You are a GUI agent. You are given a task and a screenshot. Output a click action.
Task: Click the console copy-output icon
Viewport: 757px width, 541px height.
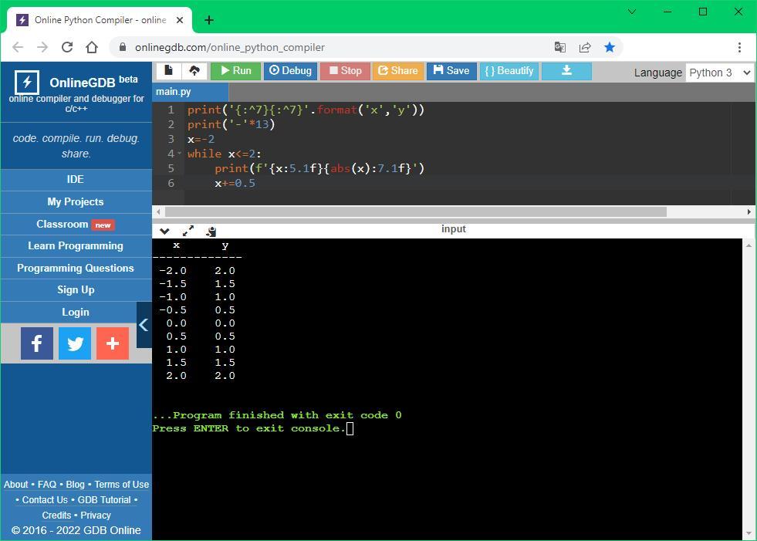tap(211, 232)
